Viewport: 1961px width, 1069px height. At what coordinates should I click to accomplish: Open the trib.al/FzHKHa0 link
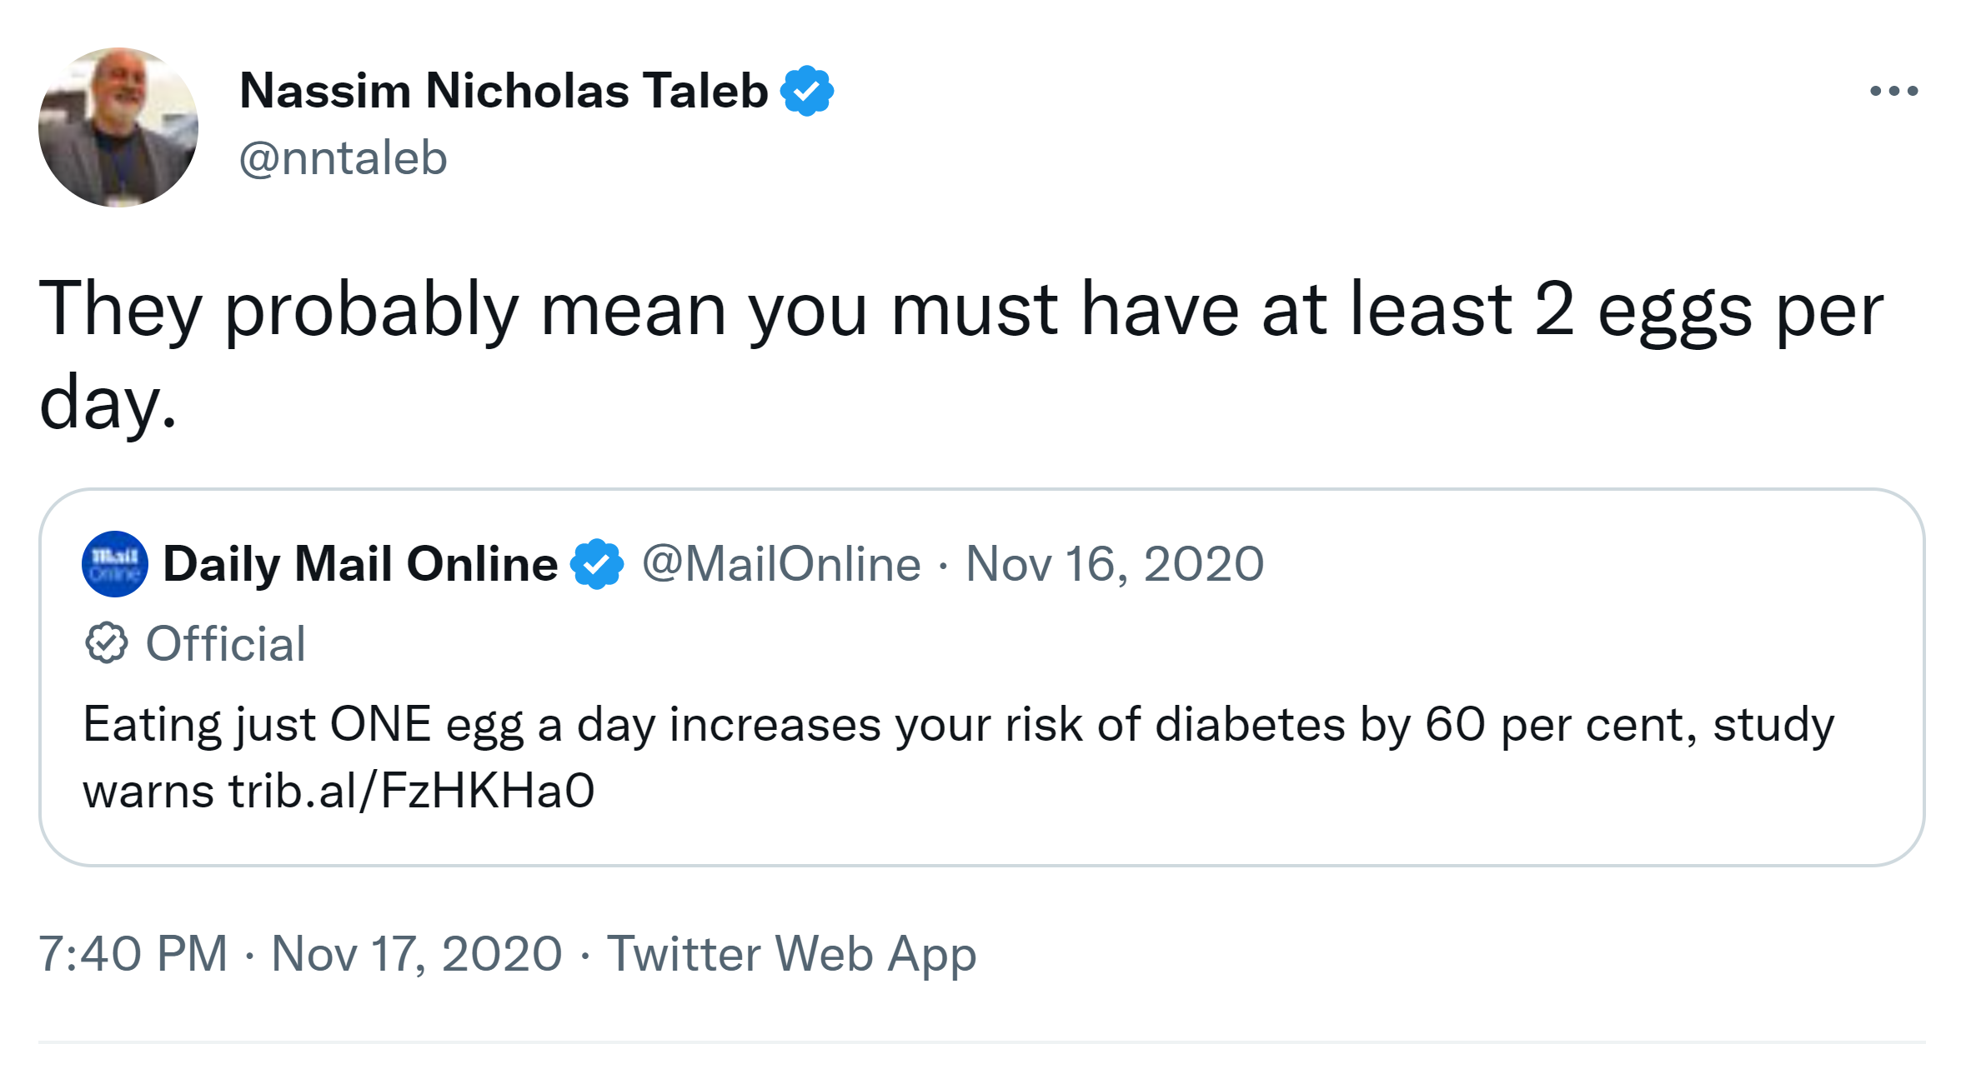[x=412, y=791]
